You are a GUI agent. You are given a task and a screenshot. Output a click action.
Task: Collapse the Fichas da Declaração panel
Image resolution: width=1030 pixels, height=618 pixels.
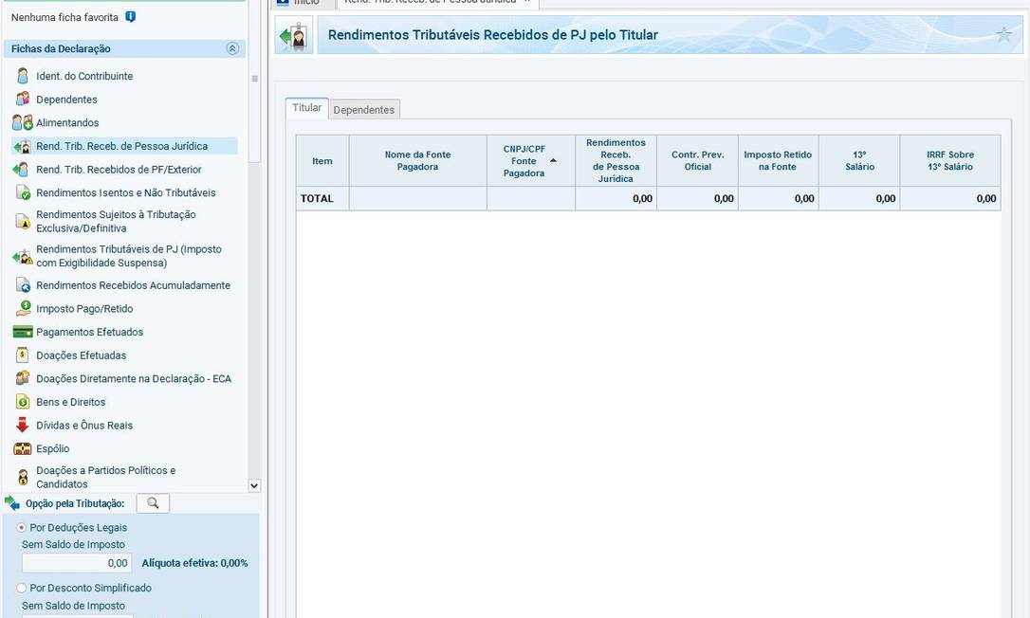[232, 48]
